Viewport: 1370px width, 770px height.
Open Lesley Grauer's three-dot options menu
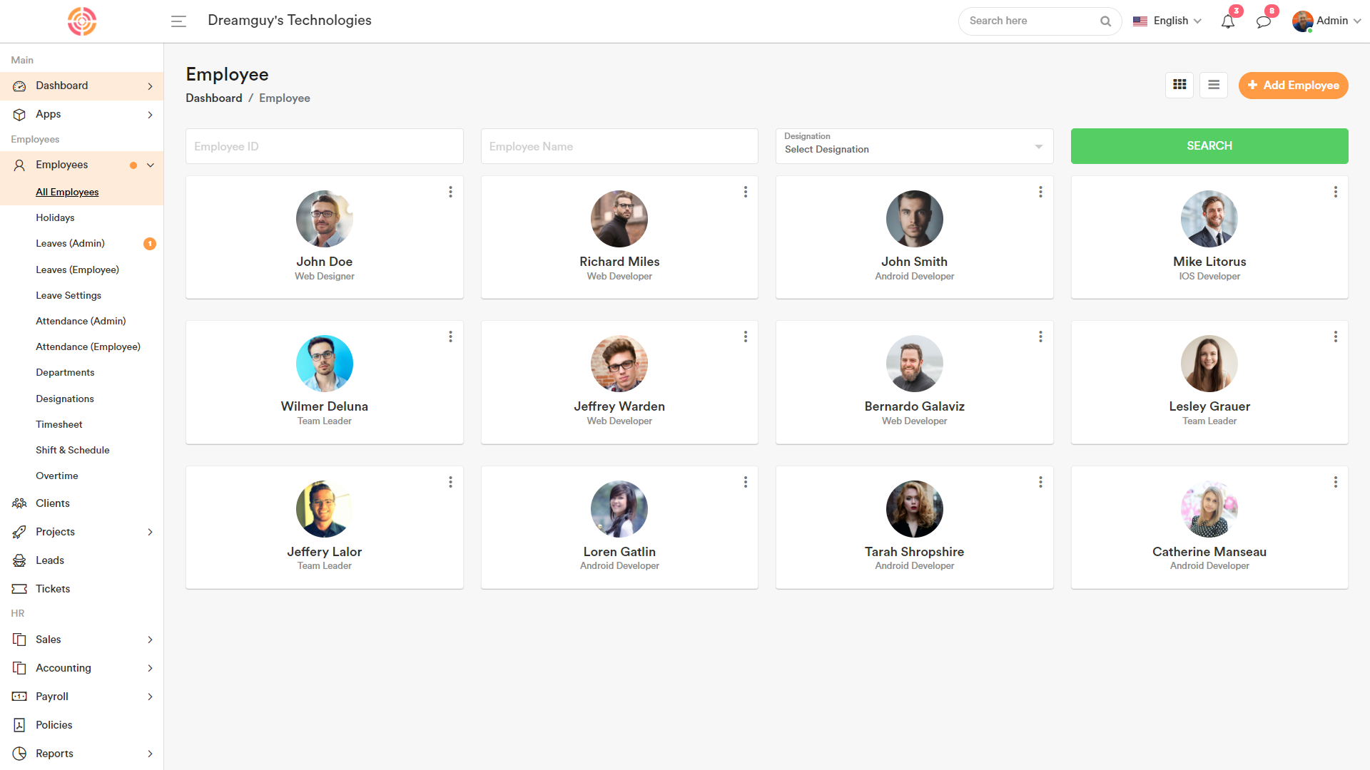click(x=1335, y=337)
